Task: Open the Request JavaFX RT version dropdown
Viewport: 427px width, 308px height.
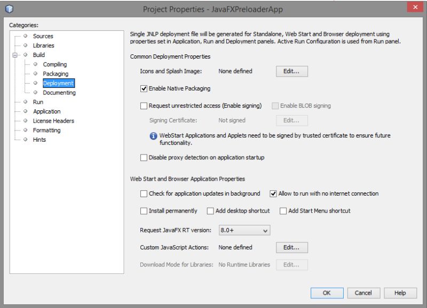Action: [x=265, y=230]
